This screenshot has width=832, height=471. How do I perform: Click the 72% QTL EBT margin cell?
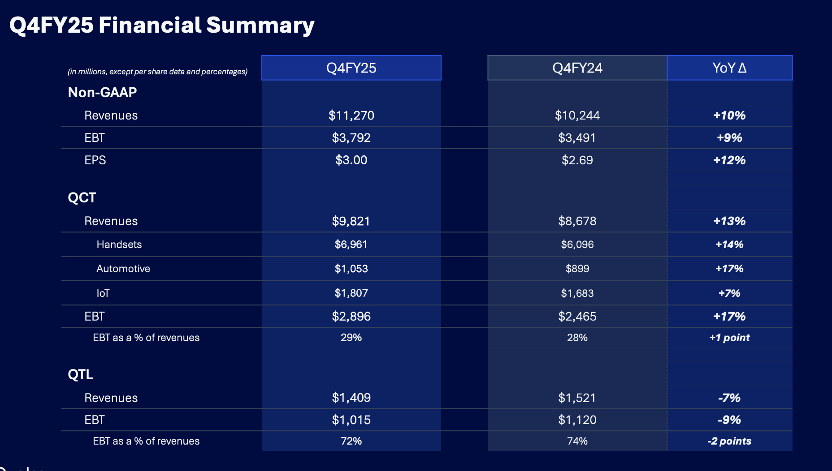click(351, 441)
